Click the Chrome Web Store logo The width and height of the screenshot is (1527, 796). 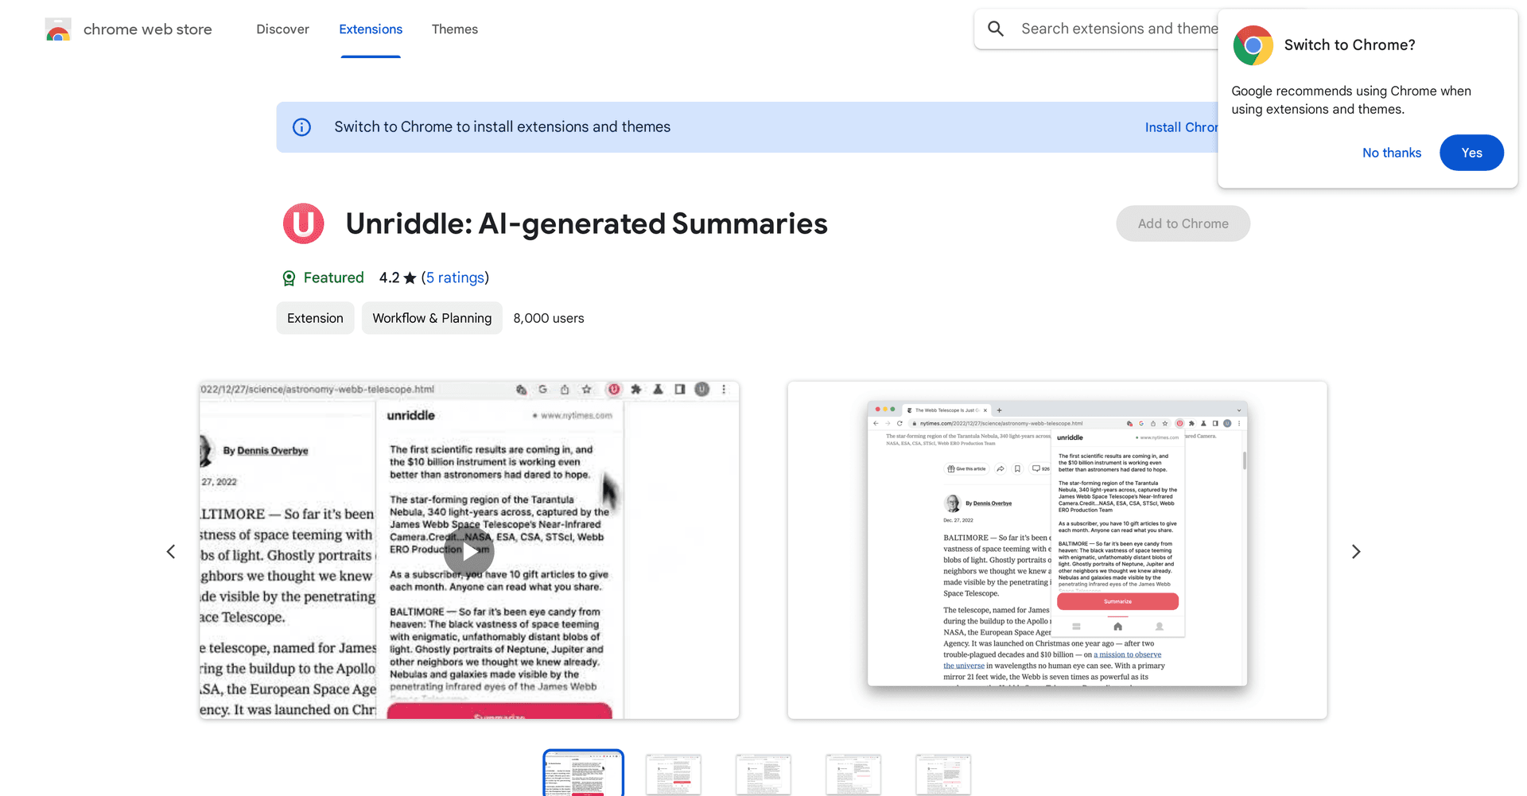tap(58, 29)
